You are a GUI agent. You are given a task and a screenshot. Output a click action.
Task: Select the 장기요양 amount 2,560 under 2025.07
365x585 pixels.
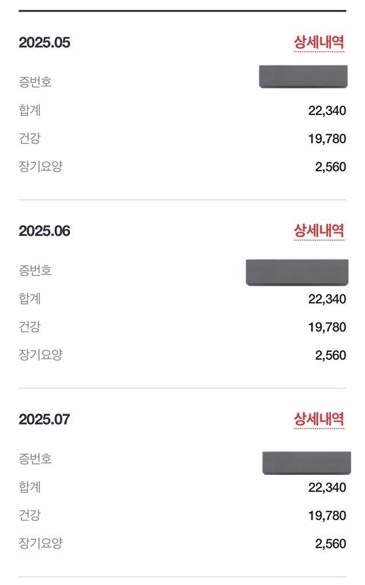[330, 544]
